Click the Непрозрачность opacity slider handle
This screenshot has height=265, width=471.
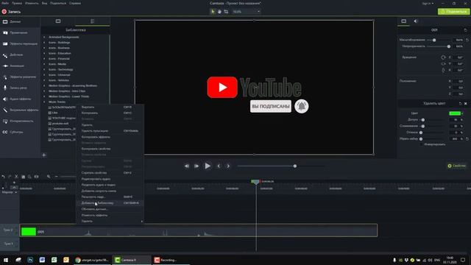pos(449,46)
